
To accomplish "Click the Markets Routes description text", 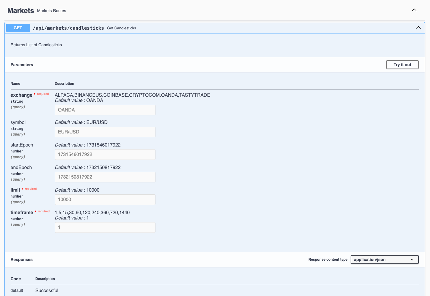I will click(x=52, y=11).
